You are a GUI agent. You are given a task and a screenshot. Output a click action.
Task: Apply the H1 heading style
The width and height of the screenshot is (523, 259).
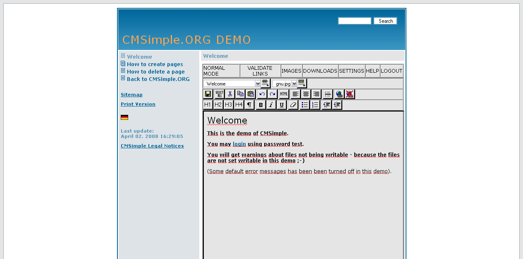pos(208,105)
